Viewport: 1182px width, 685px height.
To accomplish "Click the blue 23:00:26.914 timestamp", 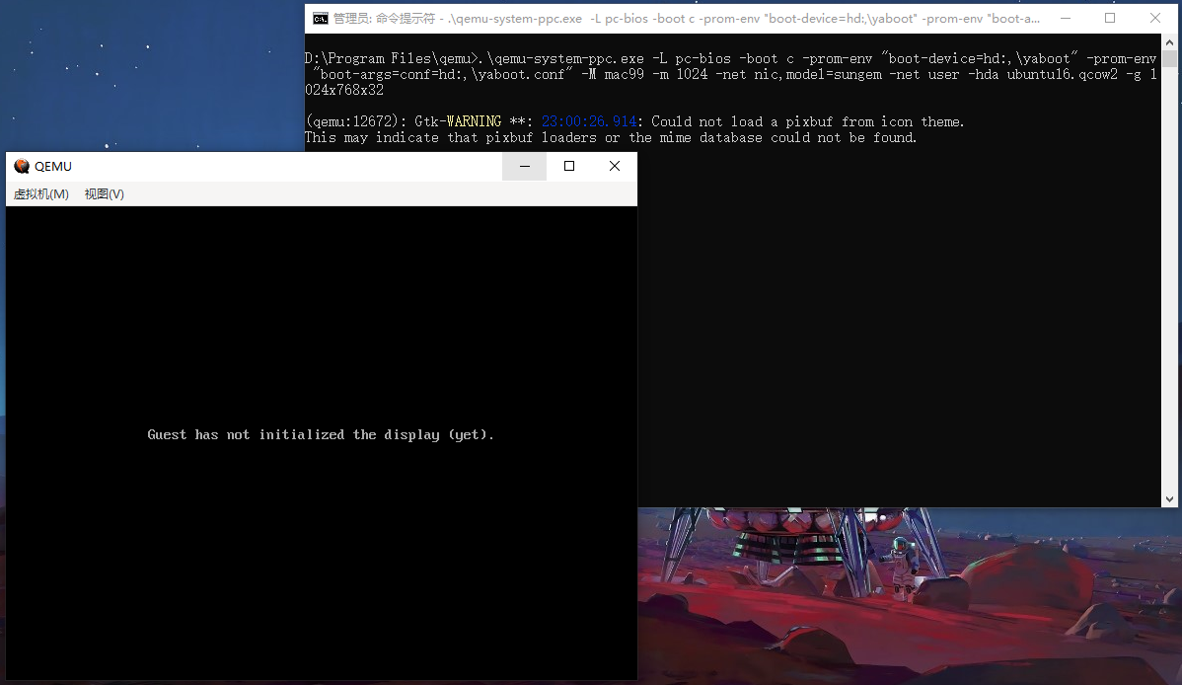I will tap(589, 121).
